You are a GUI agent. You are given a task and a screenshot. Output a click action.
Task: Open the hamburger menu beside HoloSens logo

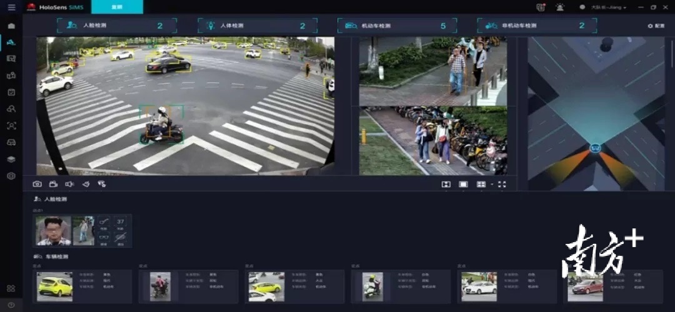[11, 7]
